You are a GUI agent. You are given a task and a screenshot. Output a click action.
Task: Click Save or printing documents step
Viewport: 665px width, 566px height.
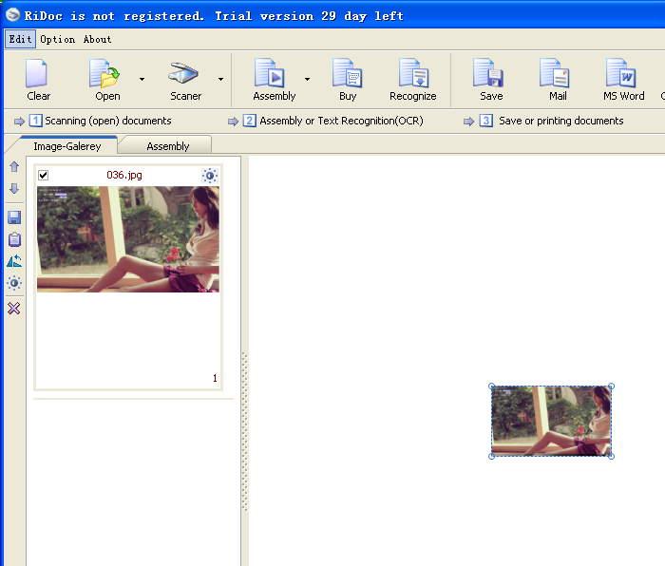coord(560,122)
